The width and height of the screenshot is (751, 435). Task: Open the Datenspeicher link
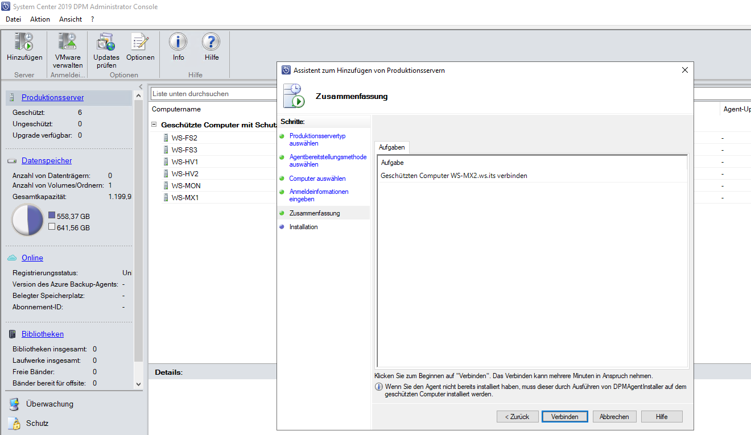(x=47, y=161)
